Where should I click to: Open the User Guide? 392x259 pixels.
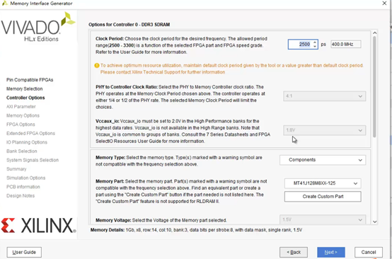click(x=24, y=252)
